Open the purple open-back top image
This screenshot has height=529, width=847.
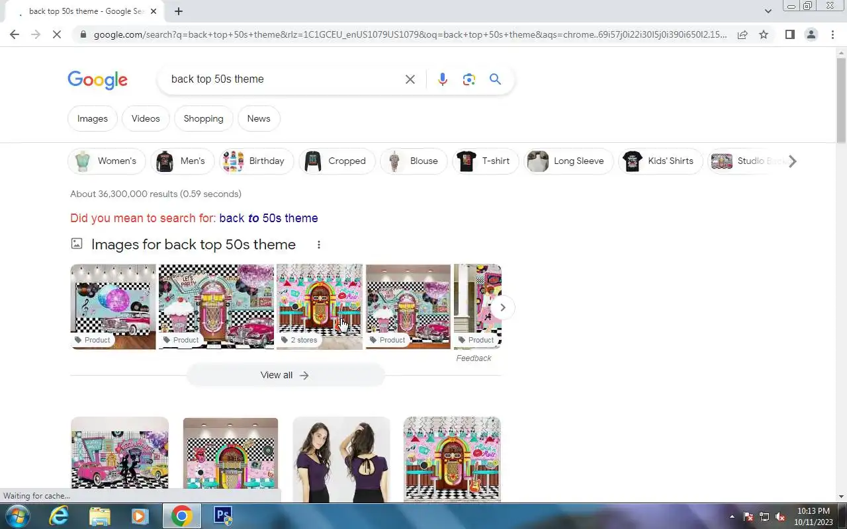pos(341,459)
